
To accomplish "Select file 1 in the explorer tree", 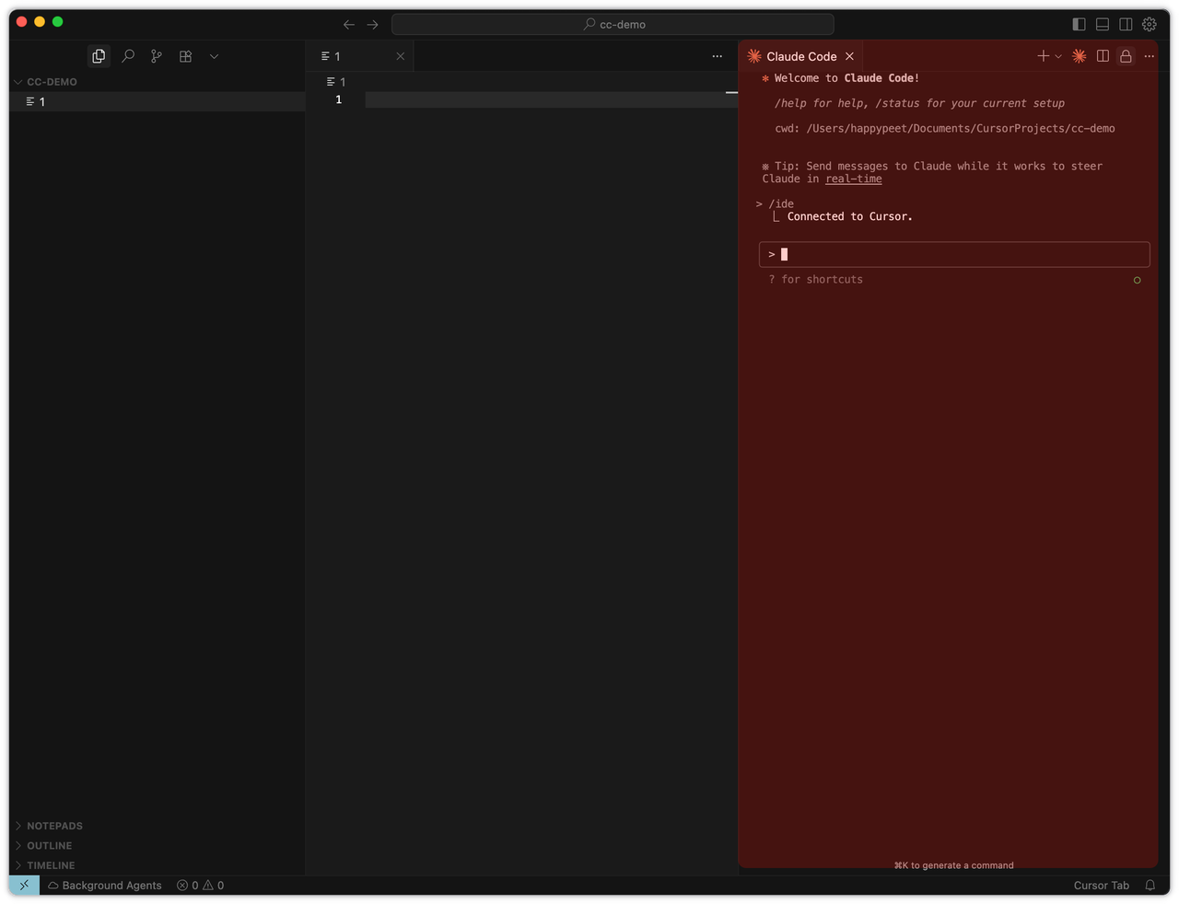I will coord(41,102).
